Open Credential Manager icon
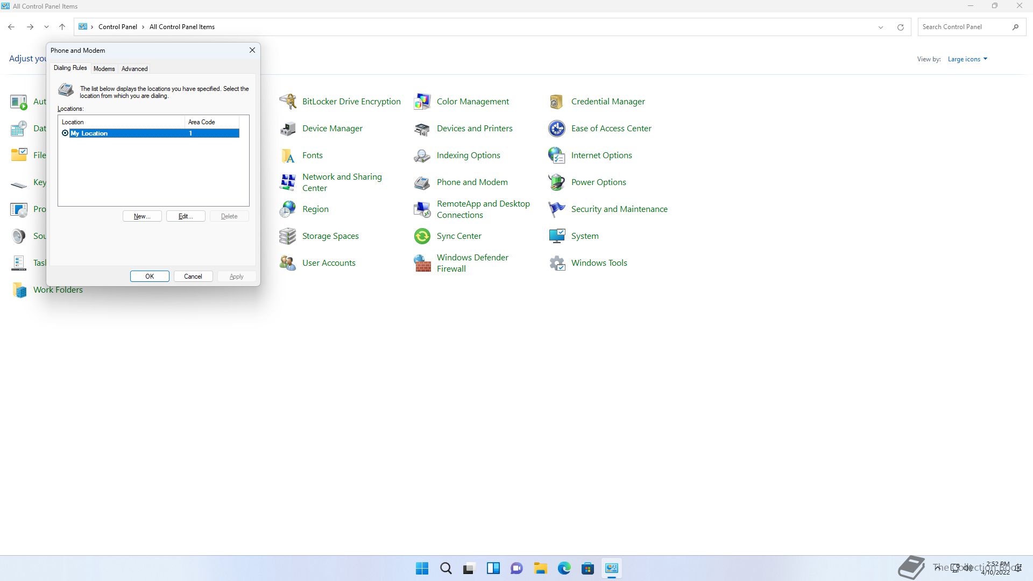 click(x=557, y=101)
